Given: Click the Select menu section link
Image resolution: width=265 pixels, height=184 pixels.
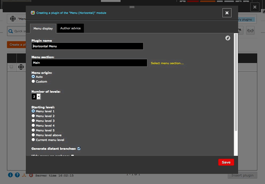Looking at the screenshot, I should tap(167, 63).
